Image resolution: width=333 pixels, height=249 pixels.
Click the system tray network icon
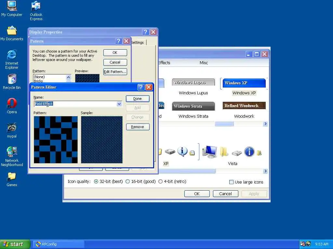click(x=303, y=244)
